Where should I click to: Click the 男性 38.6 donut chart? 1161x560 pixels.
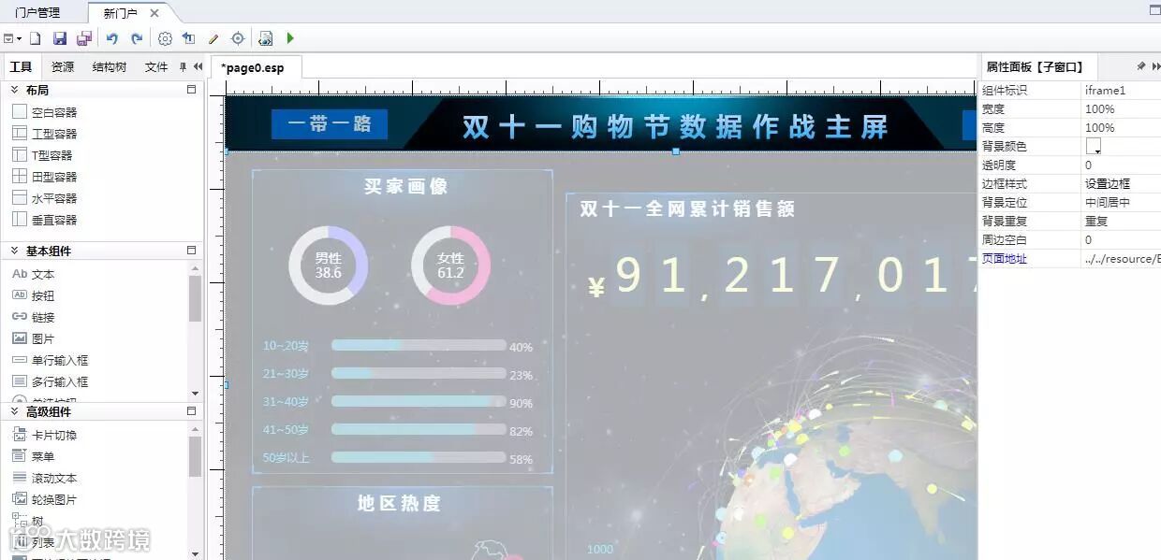tap(328, 266)
